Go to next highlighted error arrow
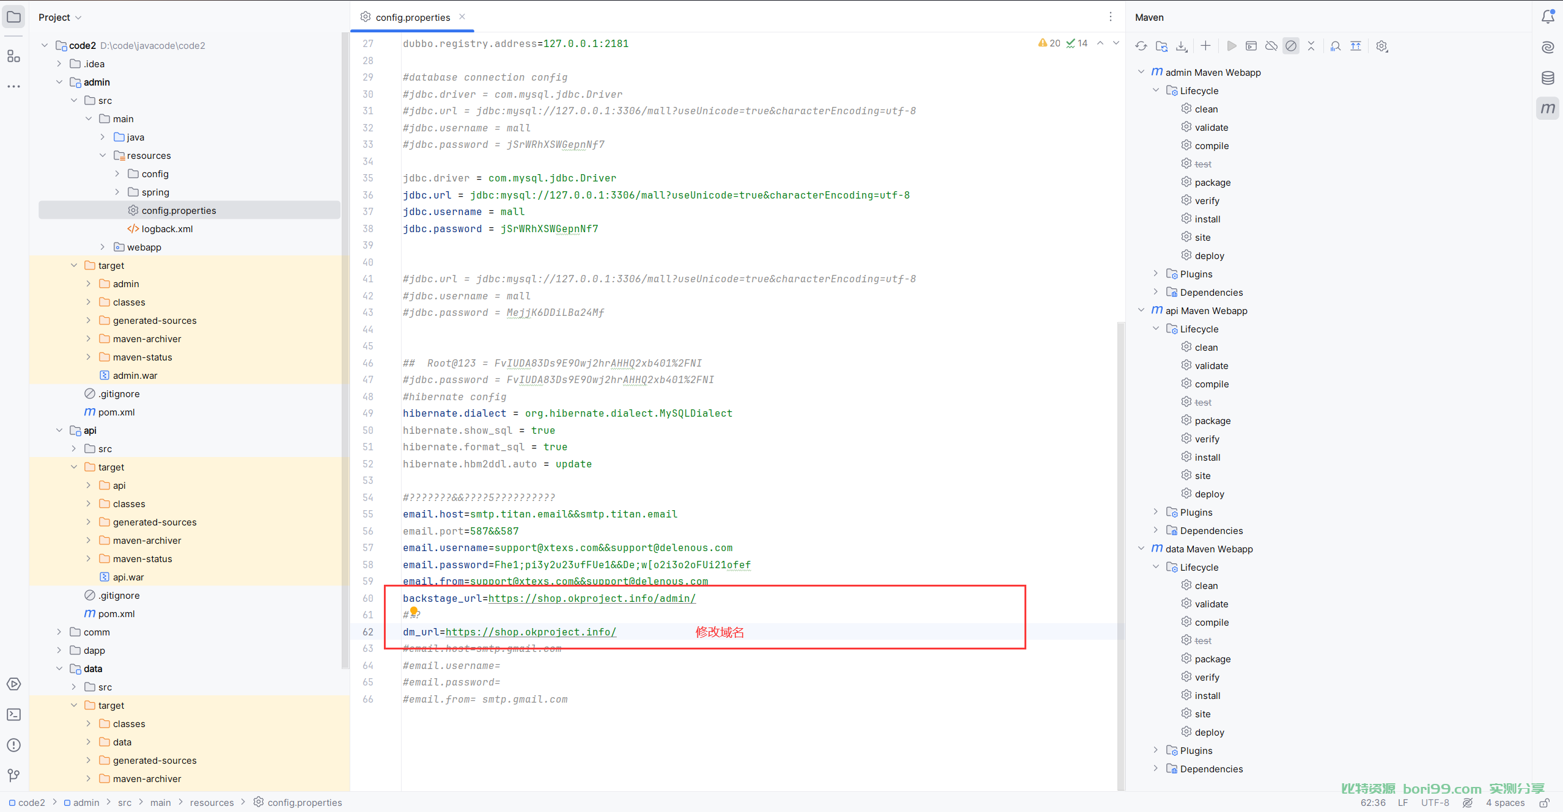Screen dimensions: 1563x812 tap(1116, 43)
